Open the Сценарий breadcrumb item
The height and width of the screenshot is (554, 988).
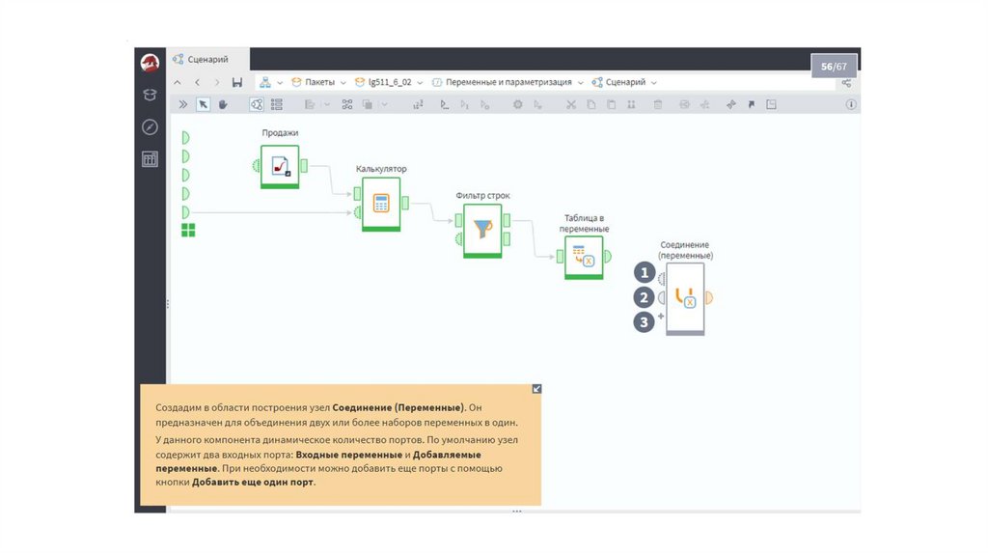pos(618,83)
